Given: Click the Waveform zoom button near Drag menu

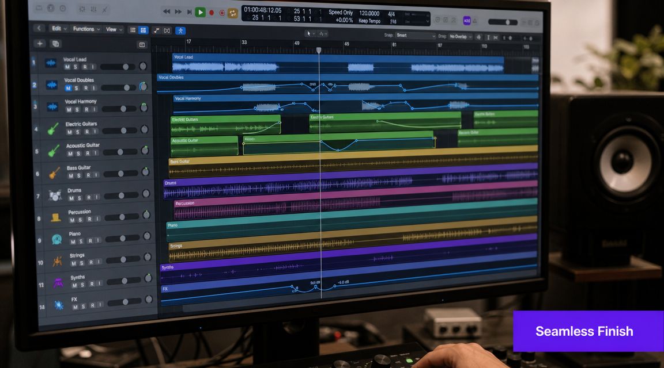Looking at the screenshot, I should click(x=478, y=37).
